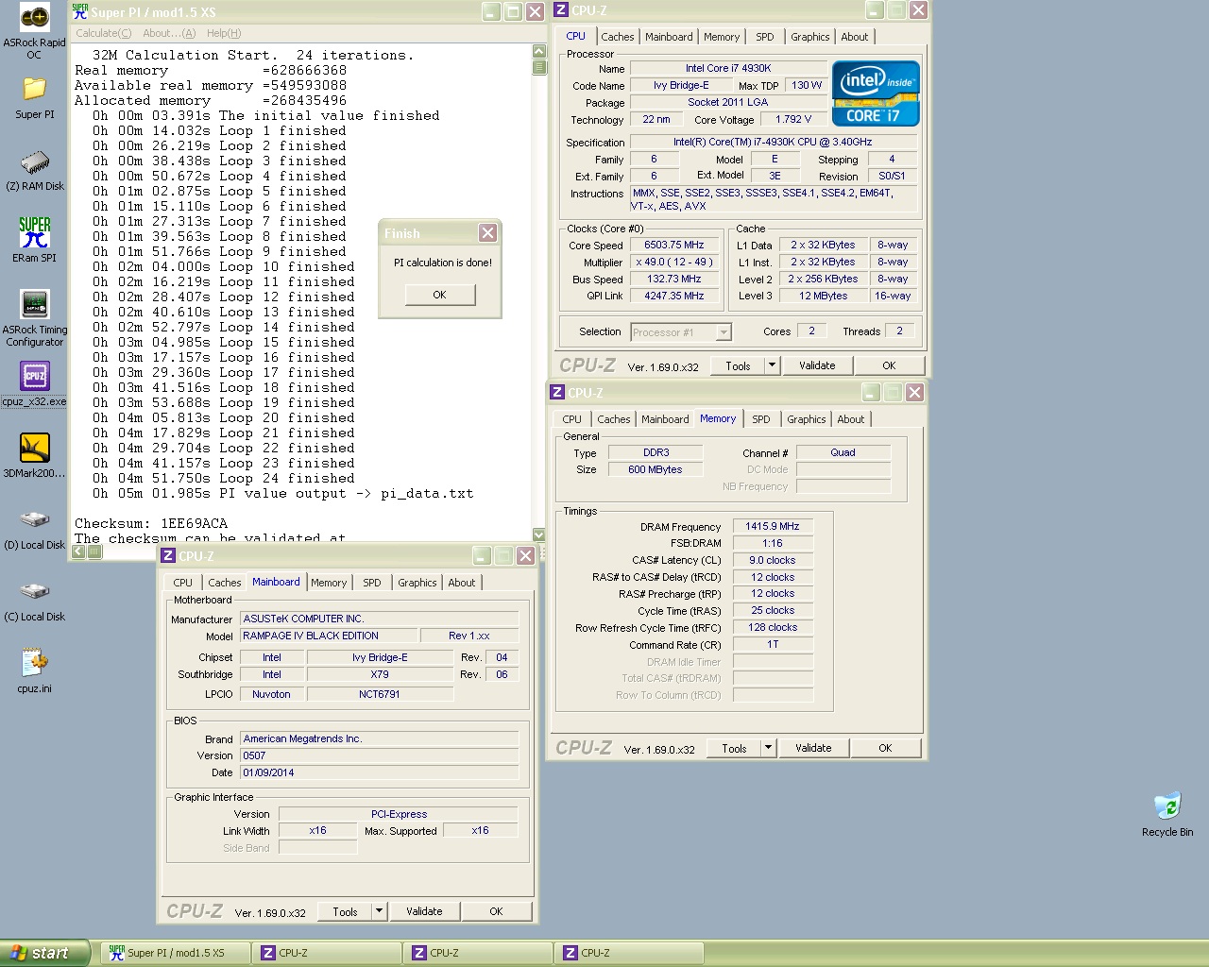Click Validate in top CPU-Z window
1209x967 pixels.
pos(817,365)
